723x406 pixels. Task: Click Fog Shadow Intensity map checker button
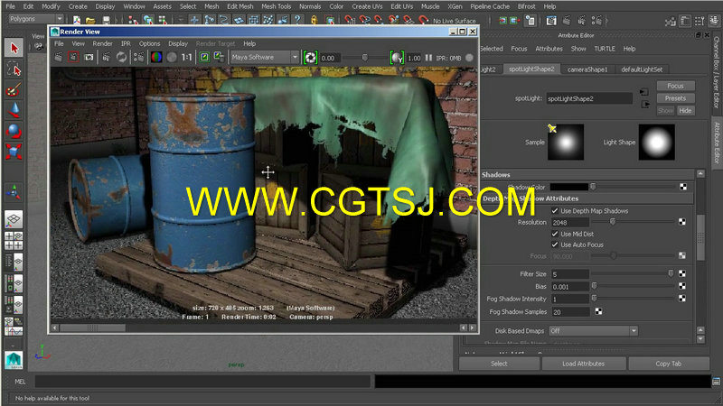(x=682, y=299)
